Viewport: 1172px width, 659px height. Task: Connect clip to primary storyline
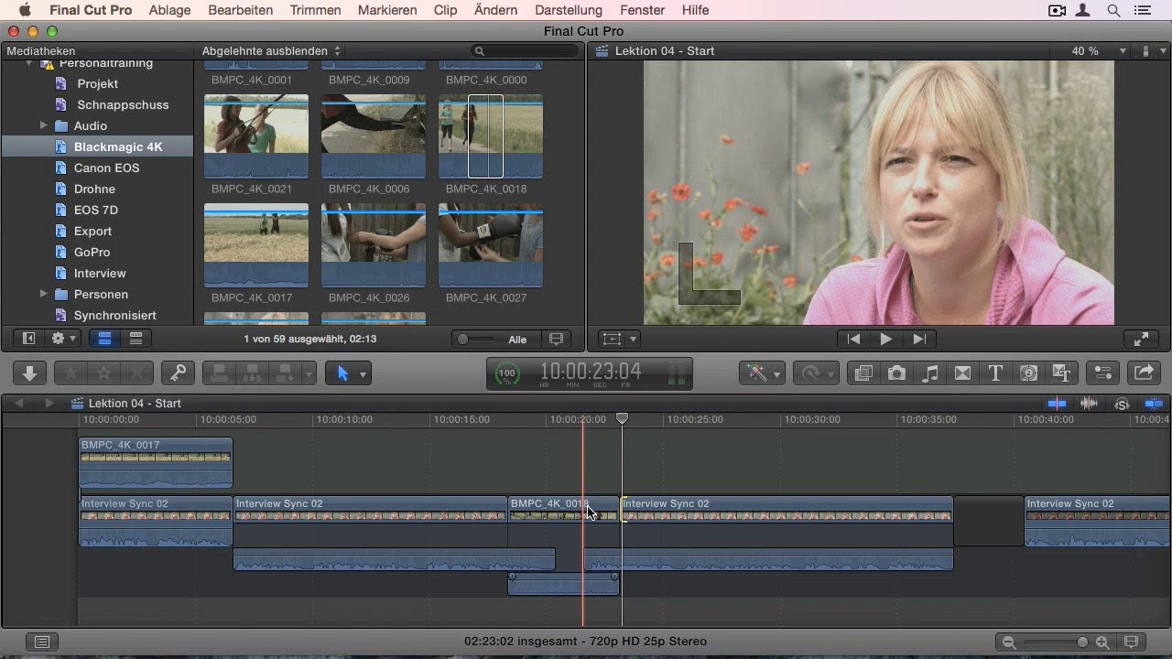tap(220, 373)
